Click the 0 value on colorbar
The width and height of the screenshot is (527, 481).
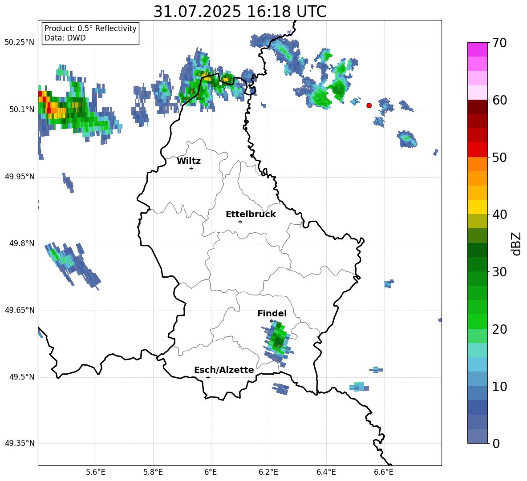click(496, 443)
